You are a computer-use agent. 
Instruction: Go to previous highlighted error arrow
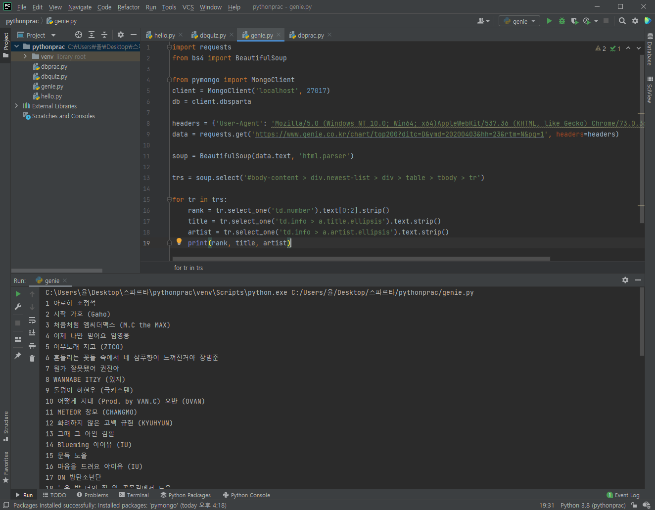point(628,48)
